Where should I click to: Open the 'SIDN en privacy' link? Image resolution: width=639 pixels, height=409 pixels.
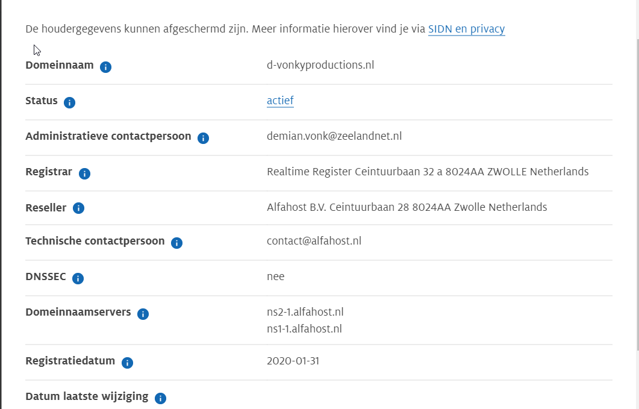click(x=466, y=29)
